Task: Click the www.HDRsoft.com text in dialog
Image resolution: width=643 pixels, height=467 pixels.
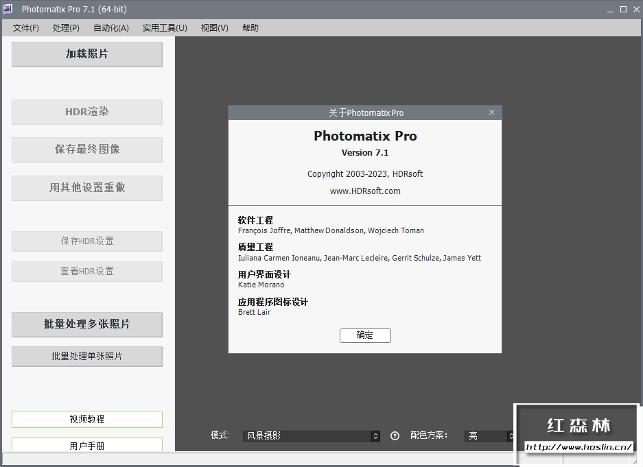Action: (x=365, y=191)
